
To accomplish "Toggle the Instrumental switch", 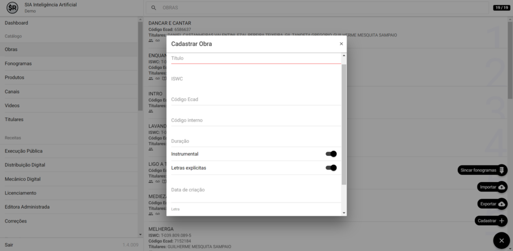I will (331, 154).
